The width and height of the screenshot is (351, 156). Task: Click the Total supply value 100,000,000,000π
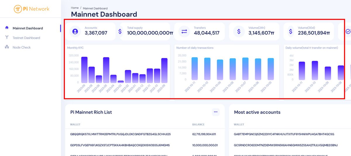(x=150, y=33)
